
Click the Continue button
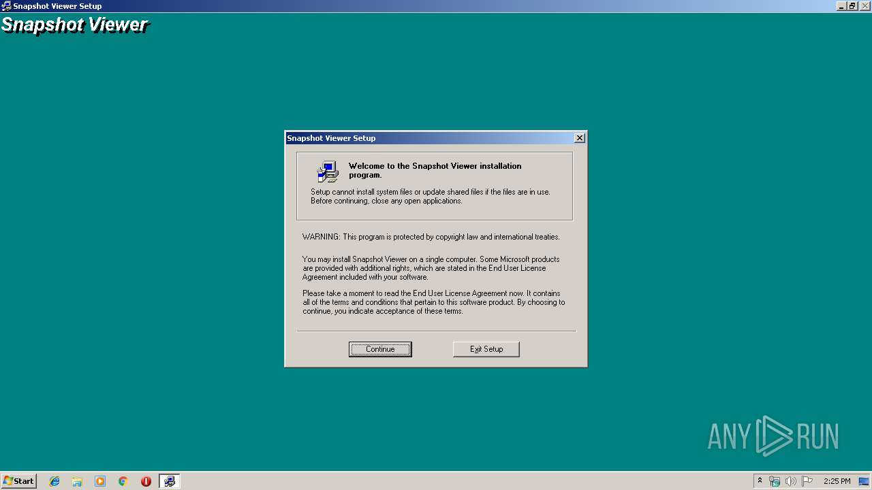[380, 349]
